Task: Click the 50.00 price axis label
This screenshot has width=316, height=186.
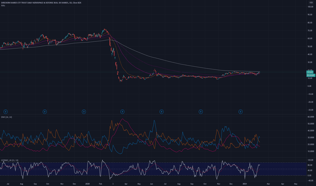Action: point(310,46)
